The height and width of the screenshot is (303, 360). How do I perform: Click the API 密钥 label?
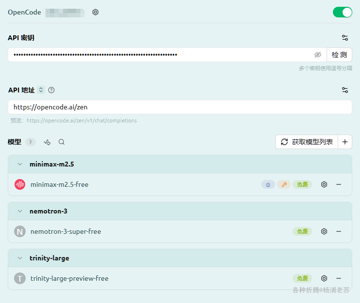pyautogui.click(x=21, y=38)
